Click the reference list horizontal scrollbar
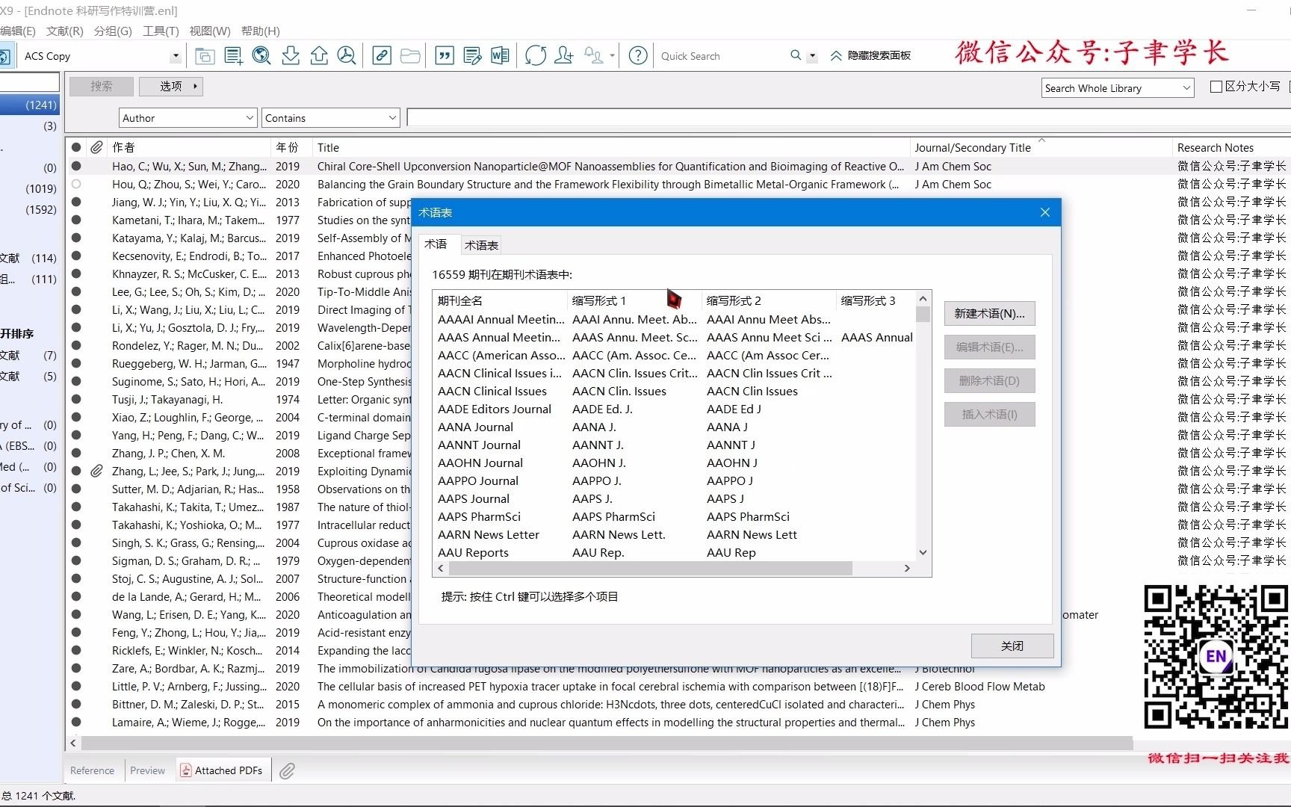This screenshot has width=1291, height=807. [x=607, y=743]
